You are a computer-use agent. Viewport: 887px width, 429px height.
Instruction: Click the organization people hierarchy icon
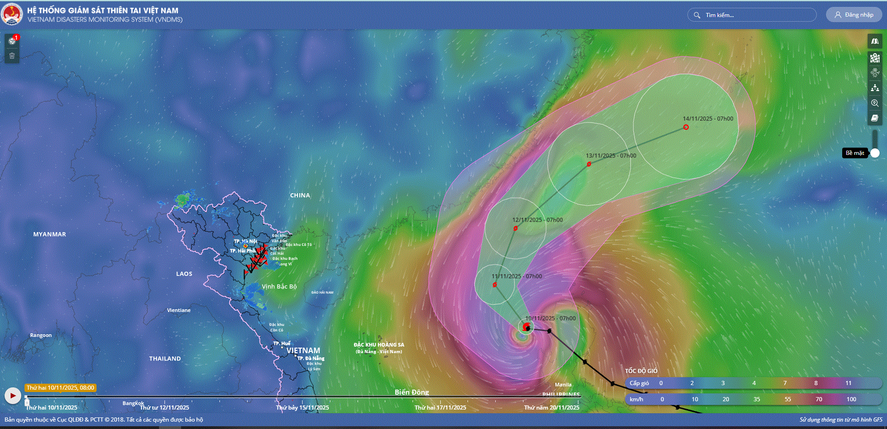[x=875, y=88]
